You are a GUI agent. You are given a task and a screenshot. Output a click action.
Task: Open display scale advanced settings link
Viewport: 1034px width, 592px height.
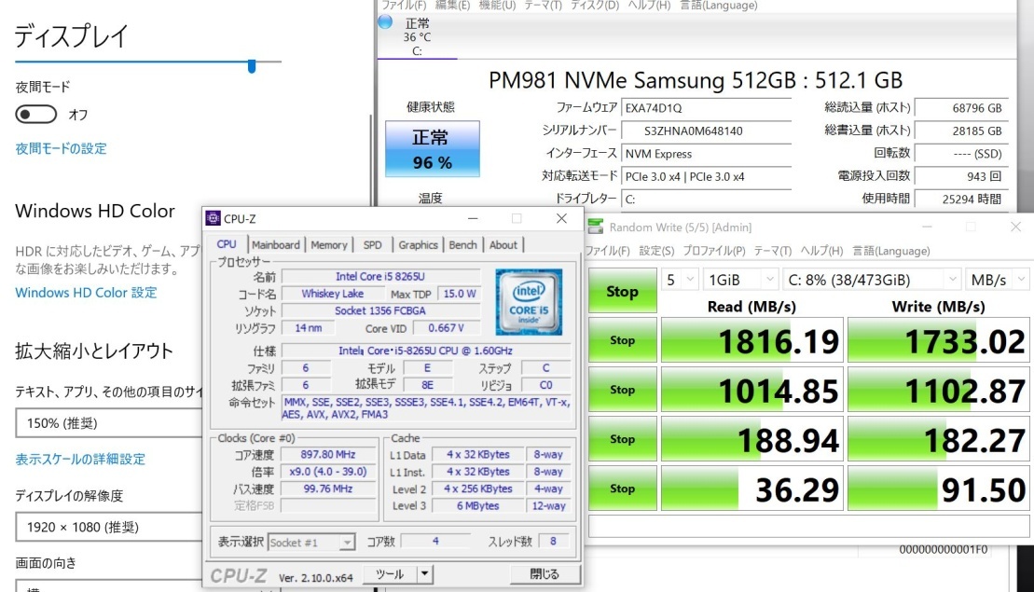tap(80, 460)
